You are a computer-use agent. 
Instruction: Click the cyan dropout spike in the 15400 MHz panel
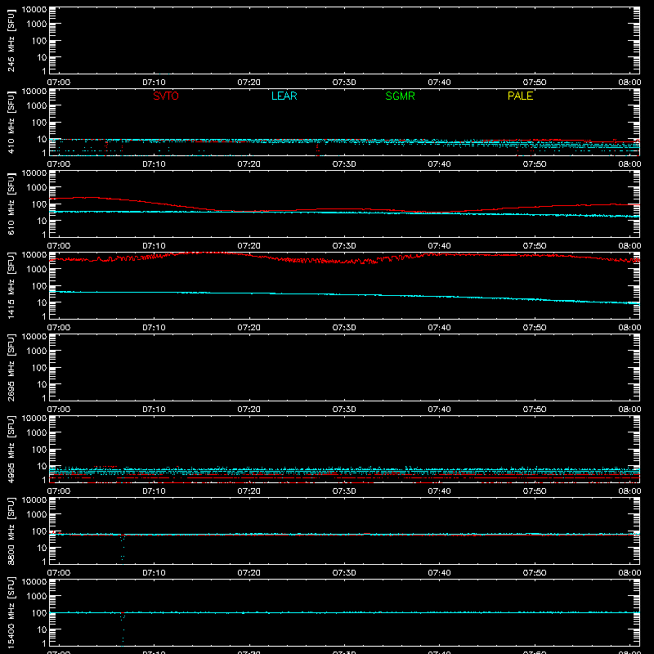123,628
